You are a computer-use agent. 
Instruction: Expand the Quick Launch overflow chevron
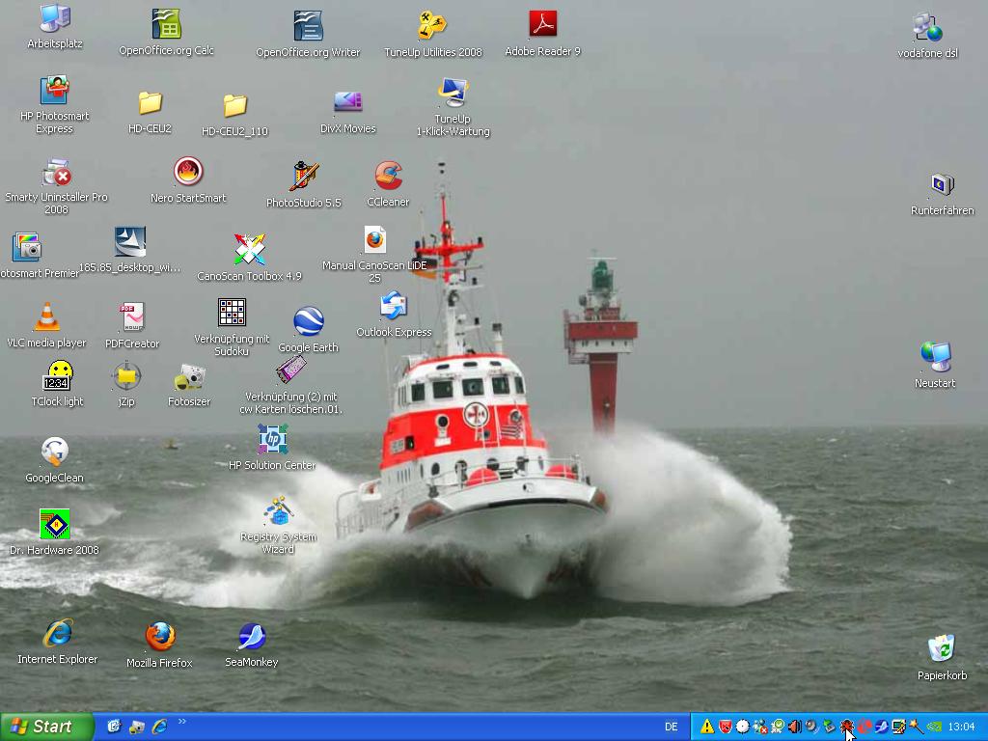(182, 722)
